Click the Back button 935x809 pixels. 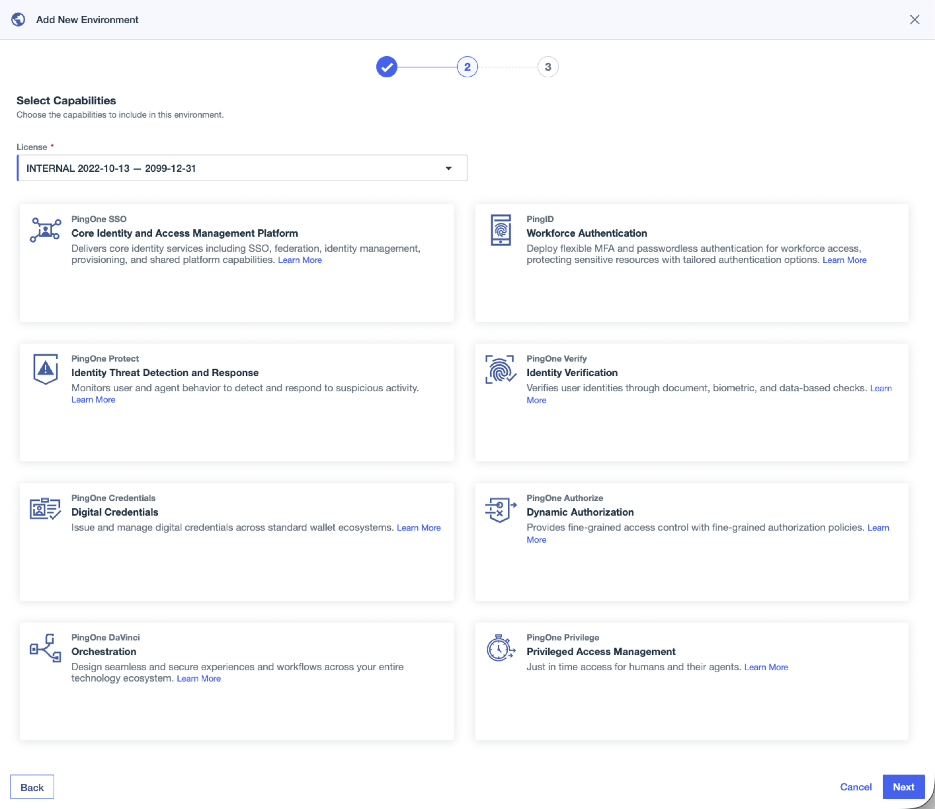click(x=32, y=787)
